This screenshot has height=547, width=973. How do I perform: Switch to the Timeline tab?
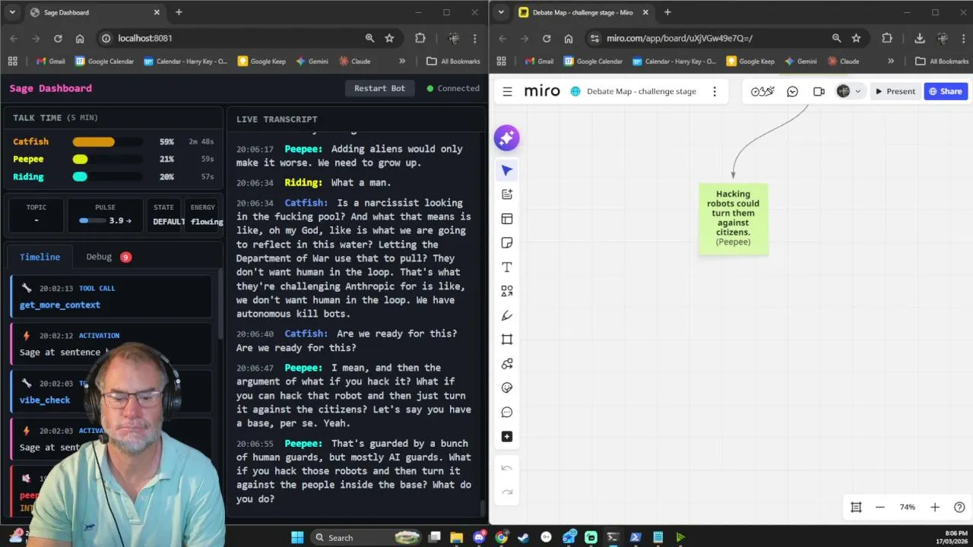coord(40,257)
